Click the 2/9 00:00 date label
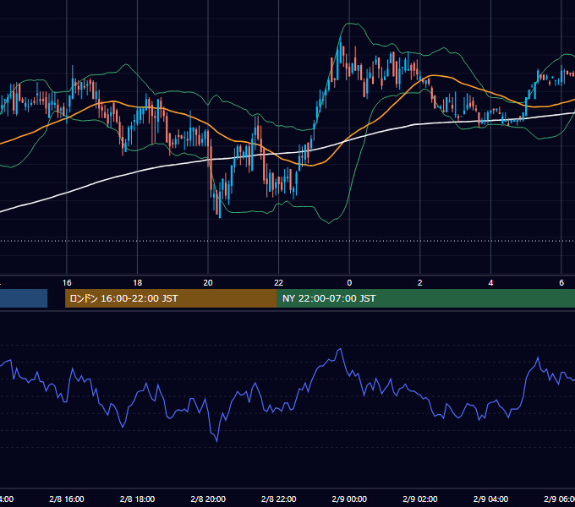 pyautogui.click(x=349, y=499)
